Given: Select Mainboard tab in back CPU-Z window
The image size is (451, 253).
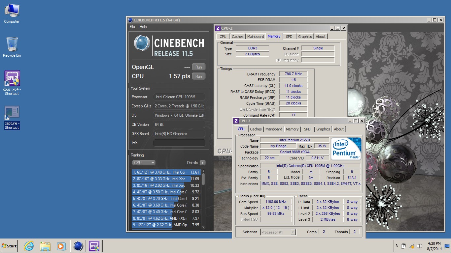Looking at the screenshot, I should (x=256, y=37).
